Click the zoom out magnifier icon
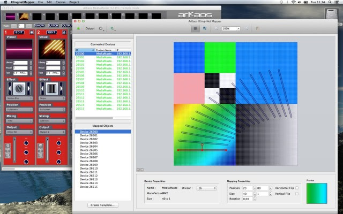 point(216,28)
